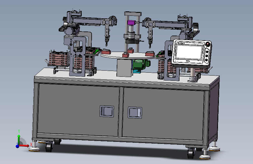Click the red X axis arrow of the triad
Screen dimensions: 253x164
pyautogui.click(x=24, y=146)
